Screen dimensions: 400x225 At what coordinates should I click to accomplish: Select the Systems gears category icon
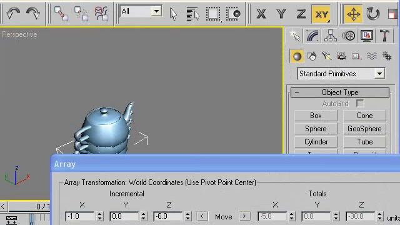pyautogui.click(x=387, y=56)
